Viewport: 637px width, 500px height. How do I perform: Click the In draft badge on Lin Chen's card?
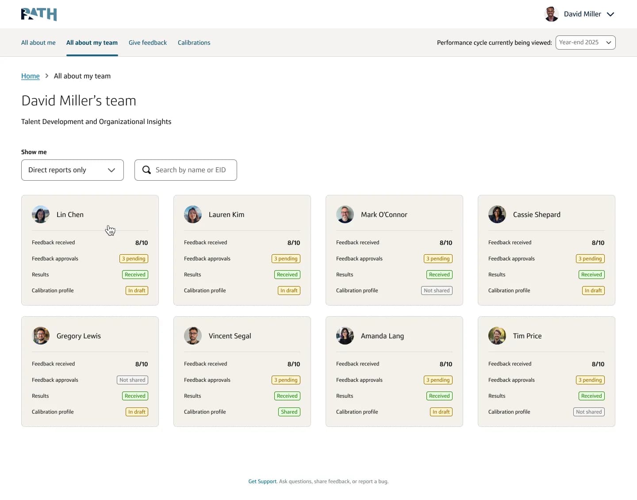tap(137, 291)
